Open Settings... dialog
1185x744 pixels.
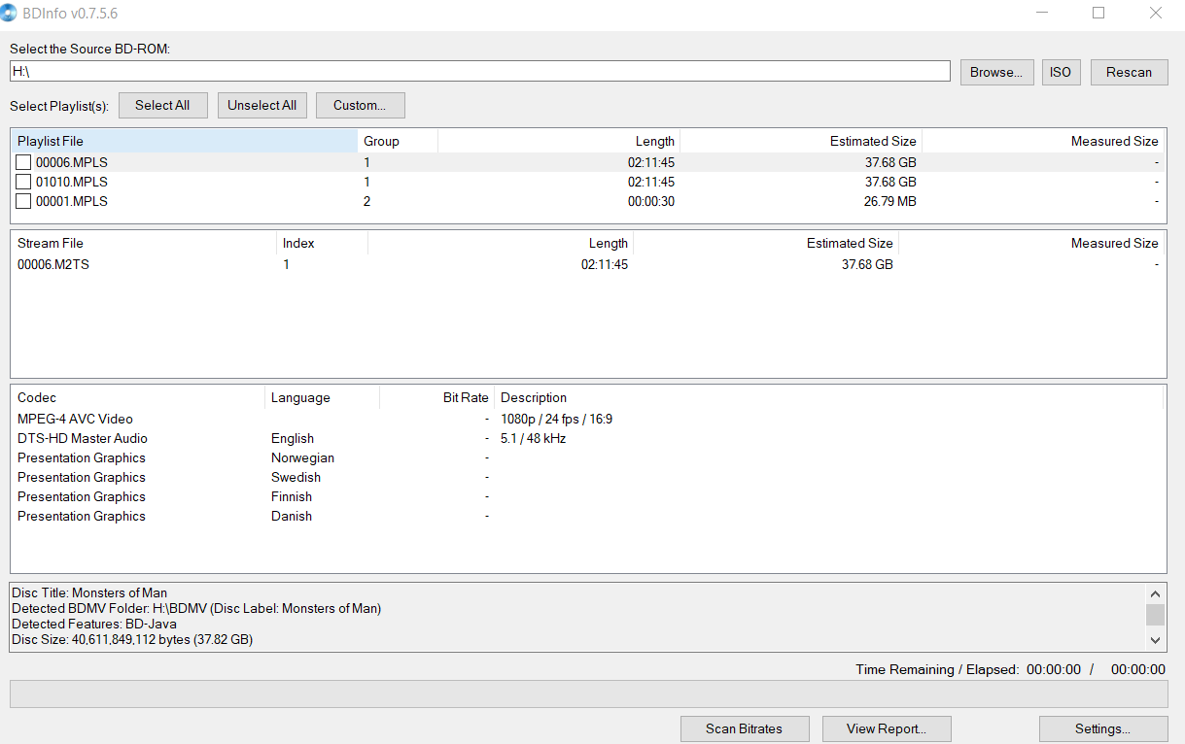(x=1103, y=728)
